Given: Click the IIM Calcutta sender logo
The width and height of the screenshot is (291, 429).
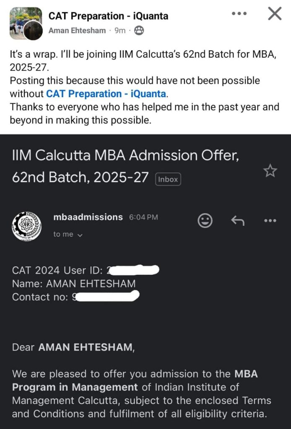Looking at the screenshot, I should (x=28, y=226).
